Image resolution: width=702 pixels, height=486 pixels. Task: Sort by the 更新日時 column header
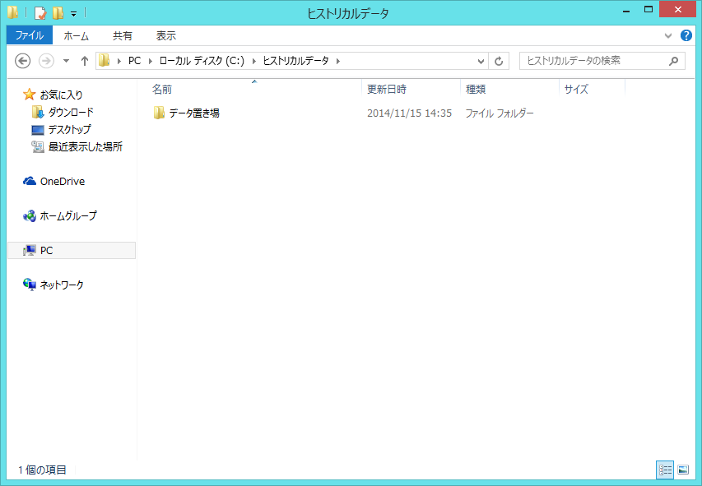[x=387, y=89]
